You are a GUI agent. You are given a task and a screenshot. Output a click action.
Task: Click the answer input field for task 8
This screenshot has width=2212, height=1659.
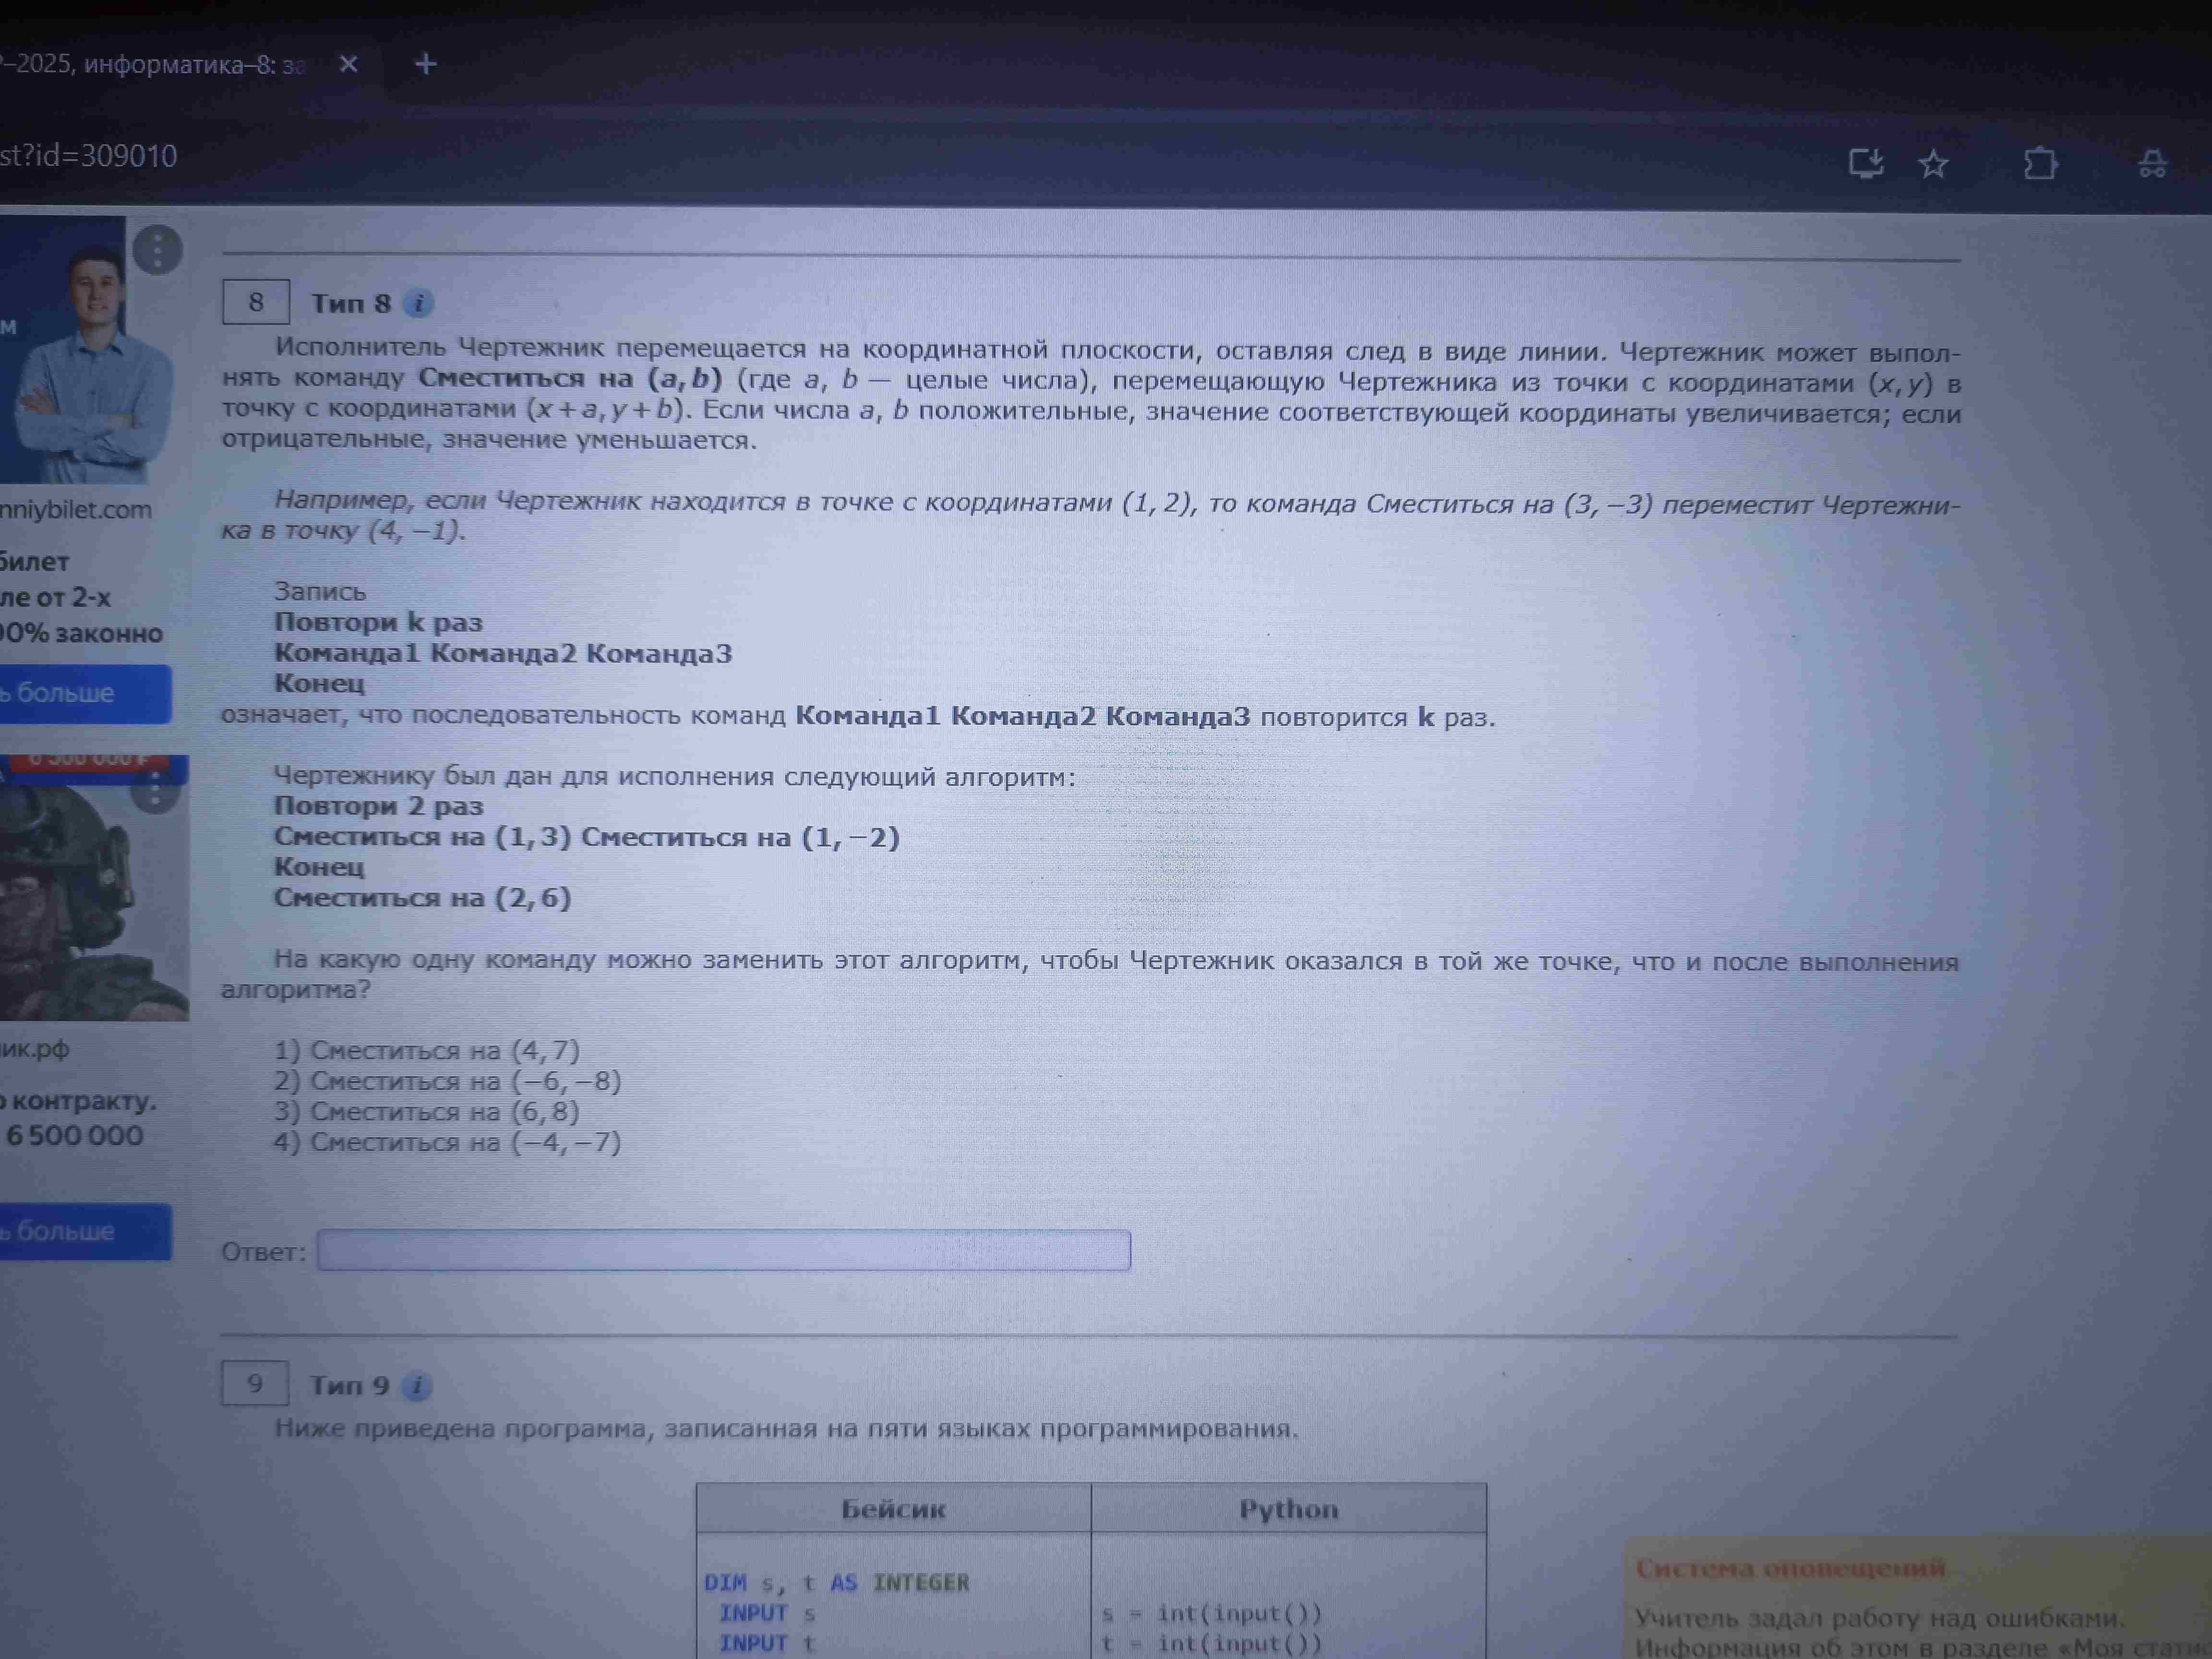(724, 1250)
